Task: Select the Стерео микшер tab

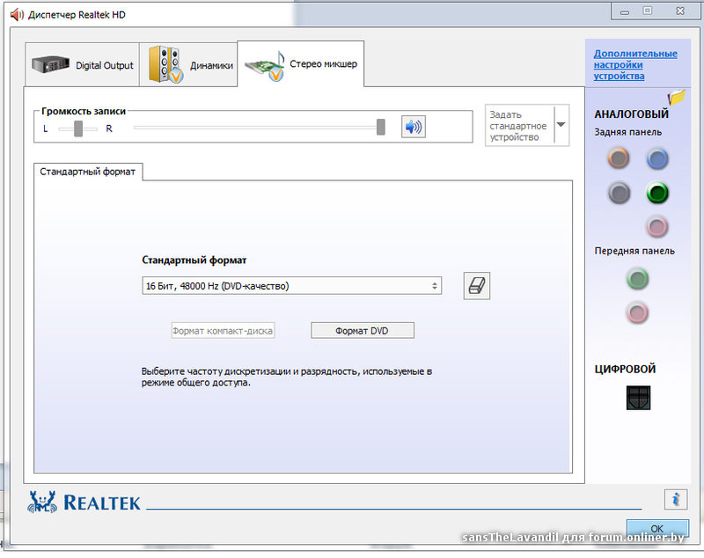Action: (300, 63)
